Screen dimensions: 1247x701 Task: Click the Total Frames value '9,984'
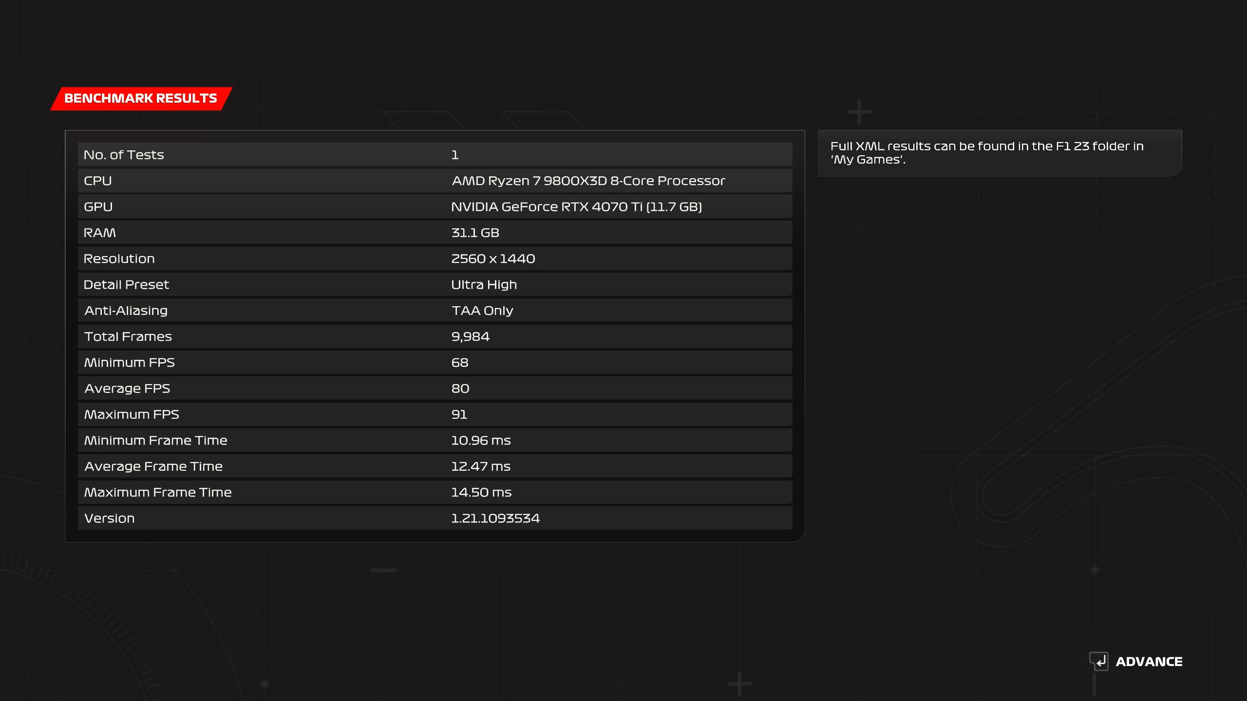[x=470, y=336]
